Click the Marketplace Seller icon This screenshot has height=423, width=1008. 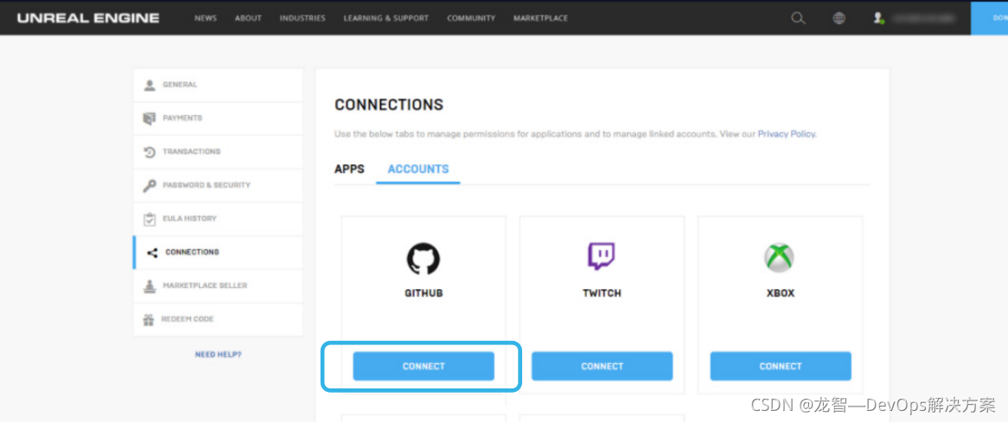[x=150, y=286]
